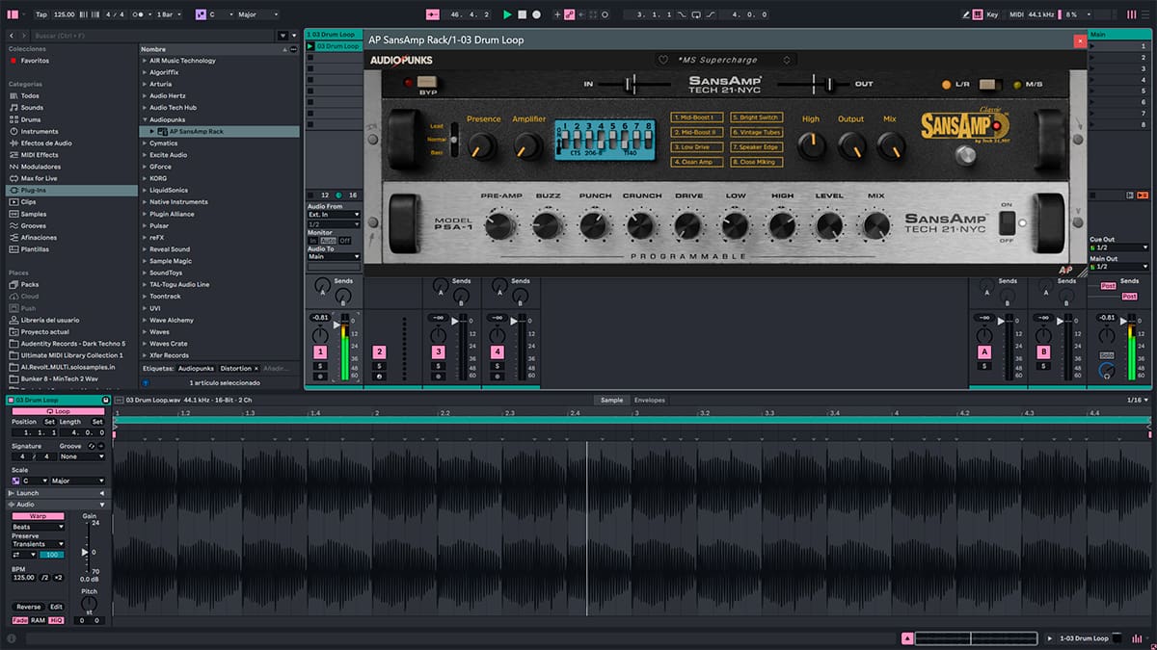
Task: Click the draw mode pencil icon near Key
Action: point(967,14)
